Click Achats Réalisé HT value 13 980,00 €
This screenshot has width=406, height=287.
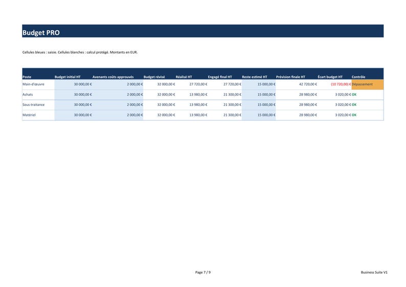coord(198,94)
